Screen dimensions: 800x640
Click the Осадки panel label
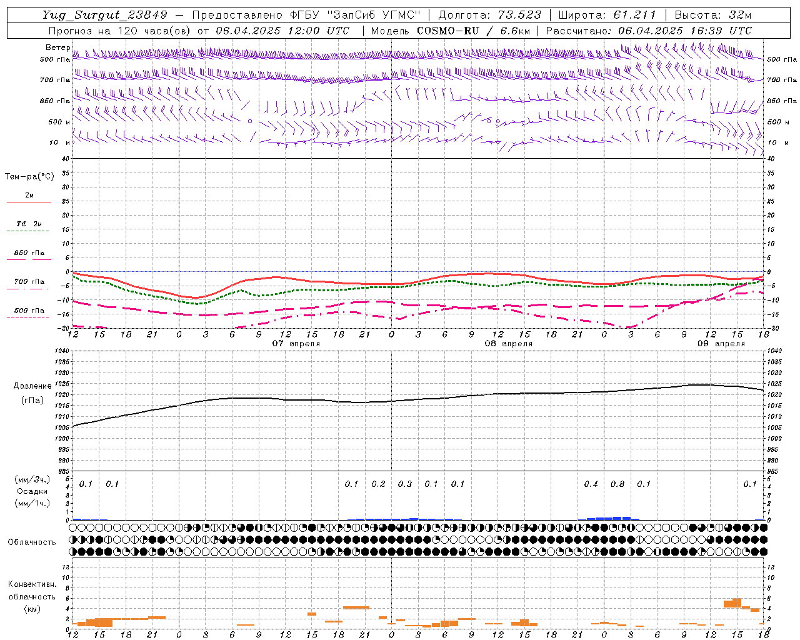pos(32,491)
